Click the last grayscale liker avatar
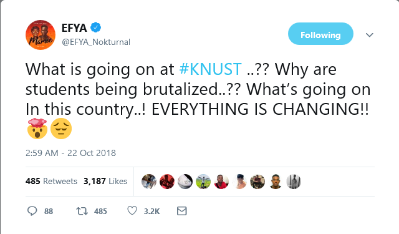 pos(294,182)
